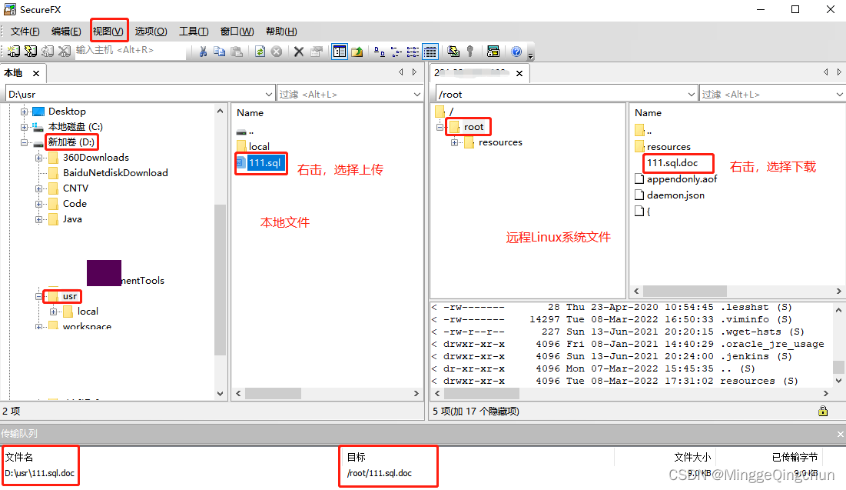The height and width of the screenshot is (490, 846).
Task: Expand the 360Downloads folder node
Action: [x=38, y=158]
